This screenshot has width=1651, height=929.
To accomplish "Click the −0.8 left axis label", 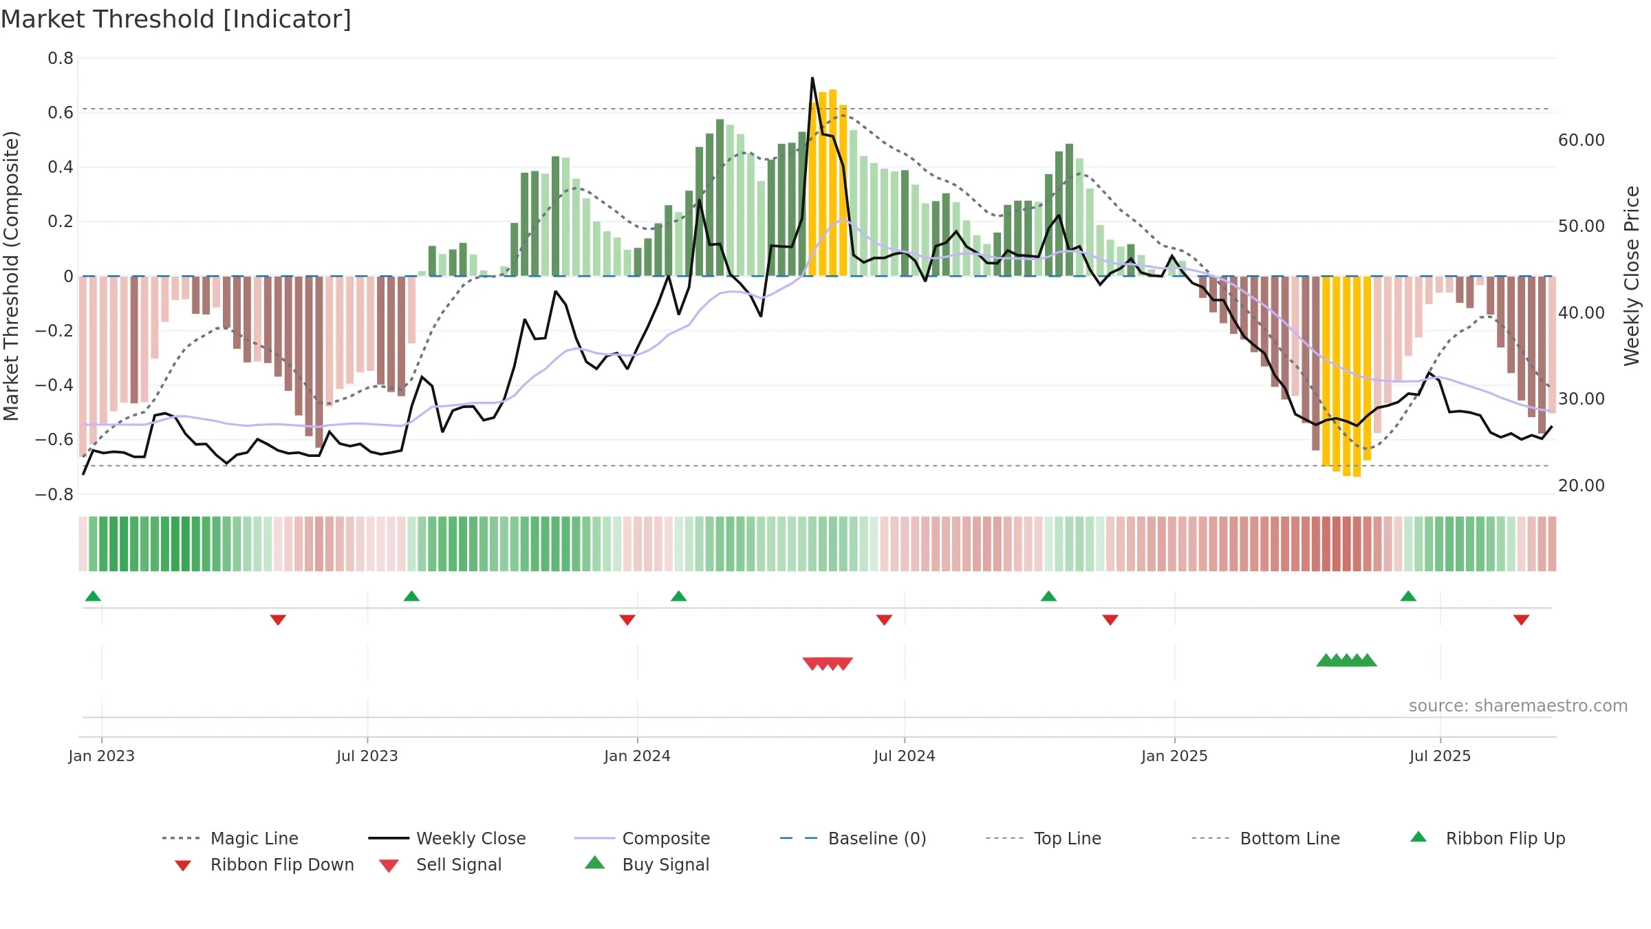I will point(54,495).
